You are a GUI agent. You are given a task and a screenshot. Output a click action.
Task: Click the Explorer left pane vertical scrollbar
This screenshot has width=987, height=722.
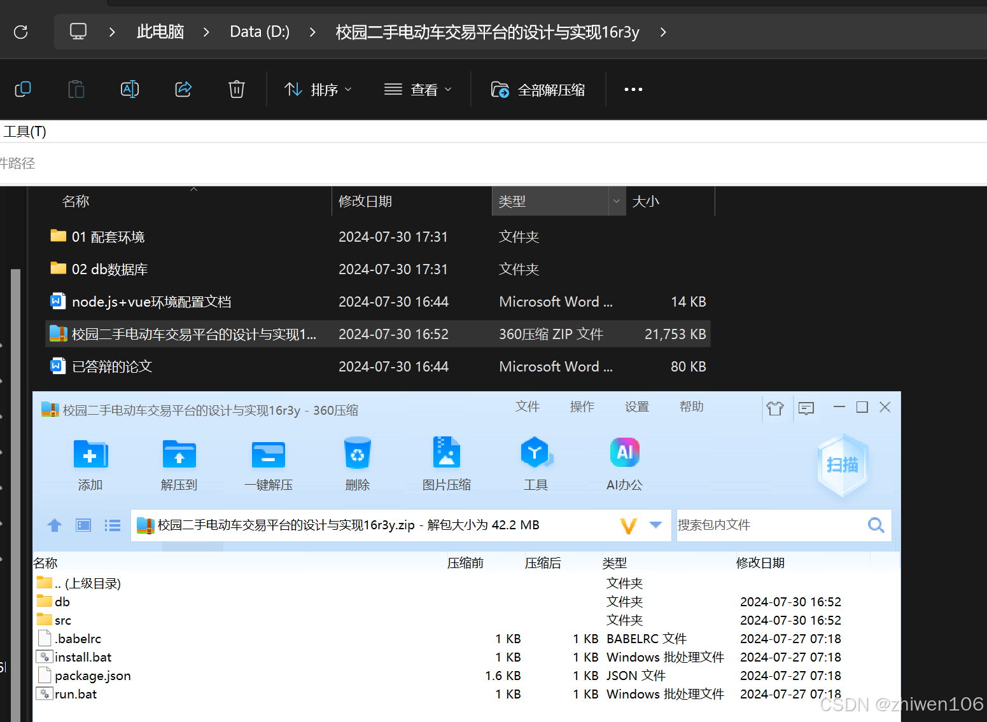click(x=15, y=495)
